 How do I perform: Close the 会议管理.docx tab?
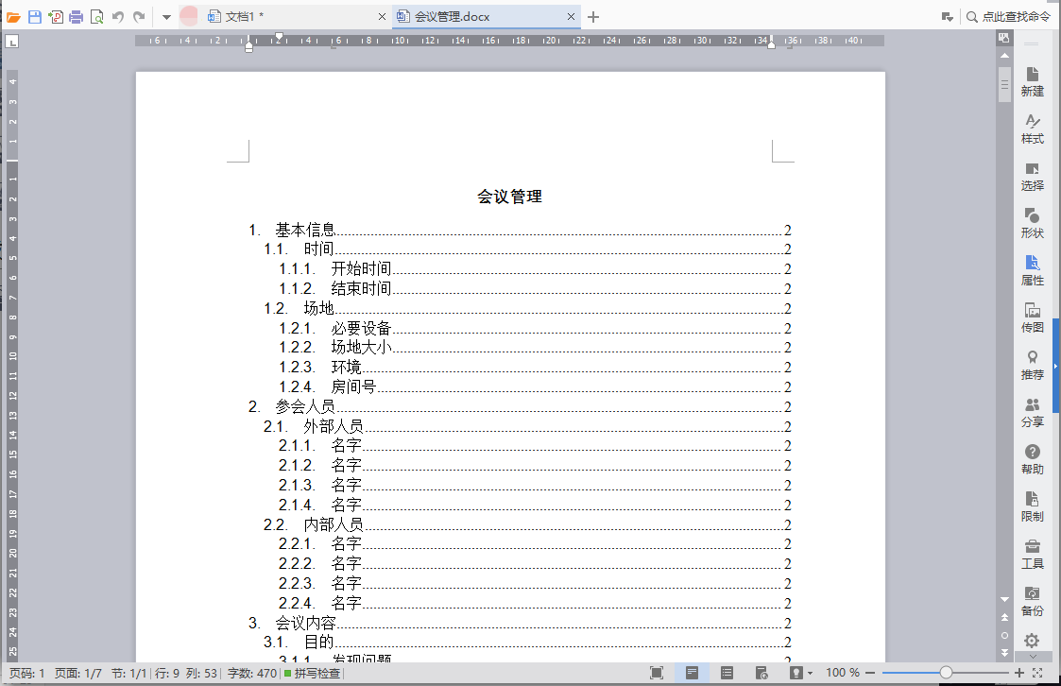[571, 17]
